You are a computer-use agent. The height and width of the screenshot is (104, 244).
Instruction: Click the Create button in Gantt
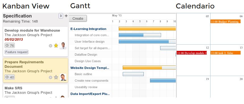tap(78, 18)
